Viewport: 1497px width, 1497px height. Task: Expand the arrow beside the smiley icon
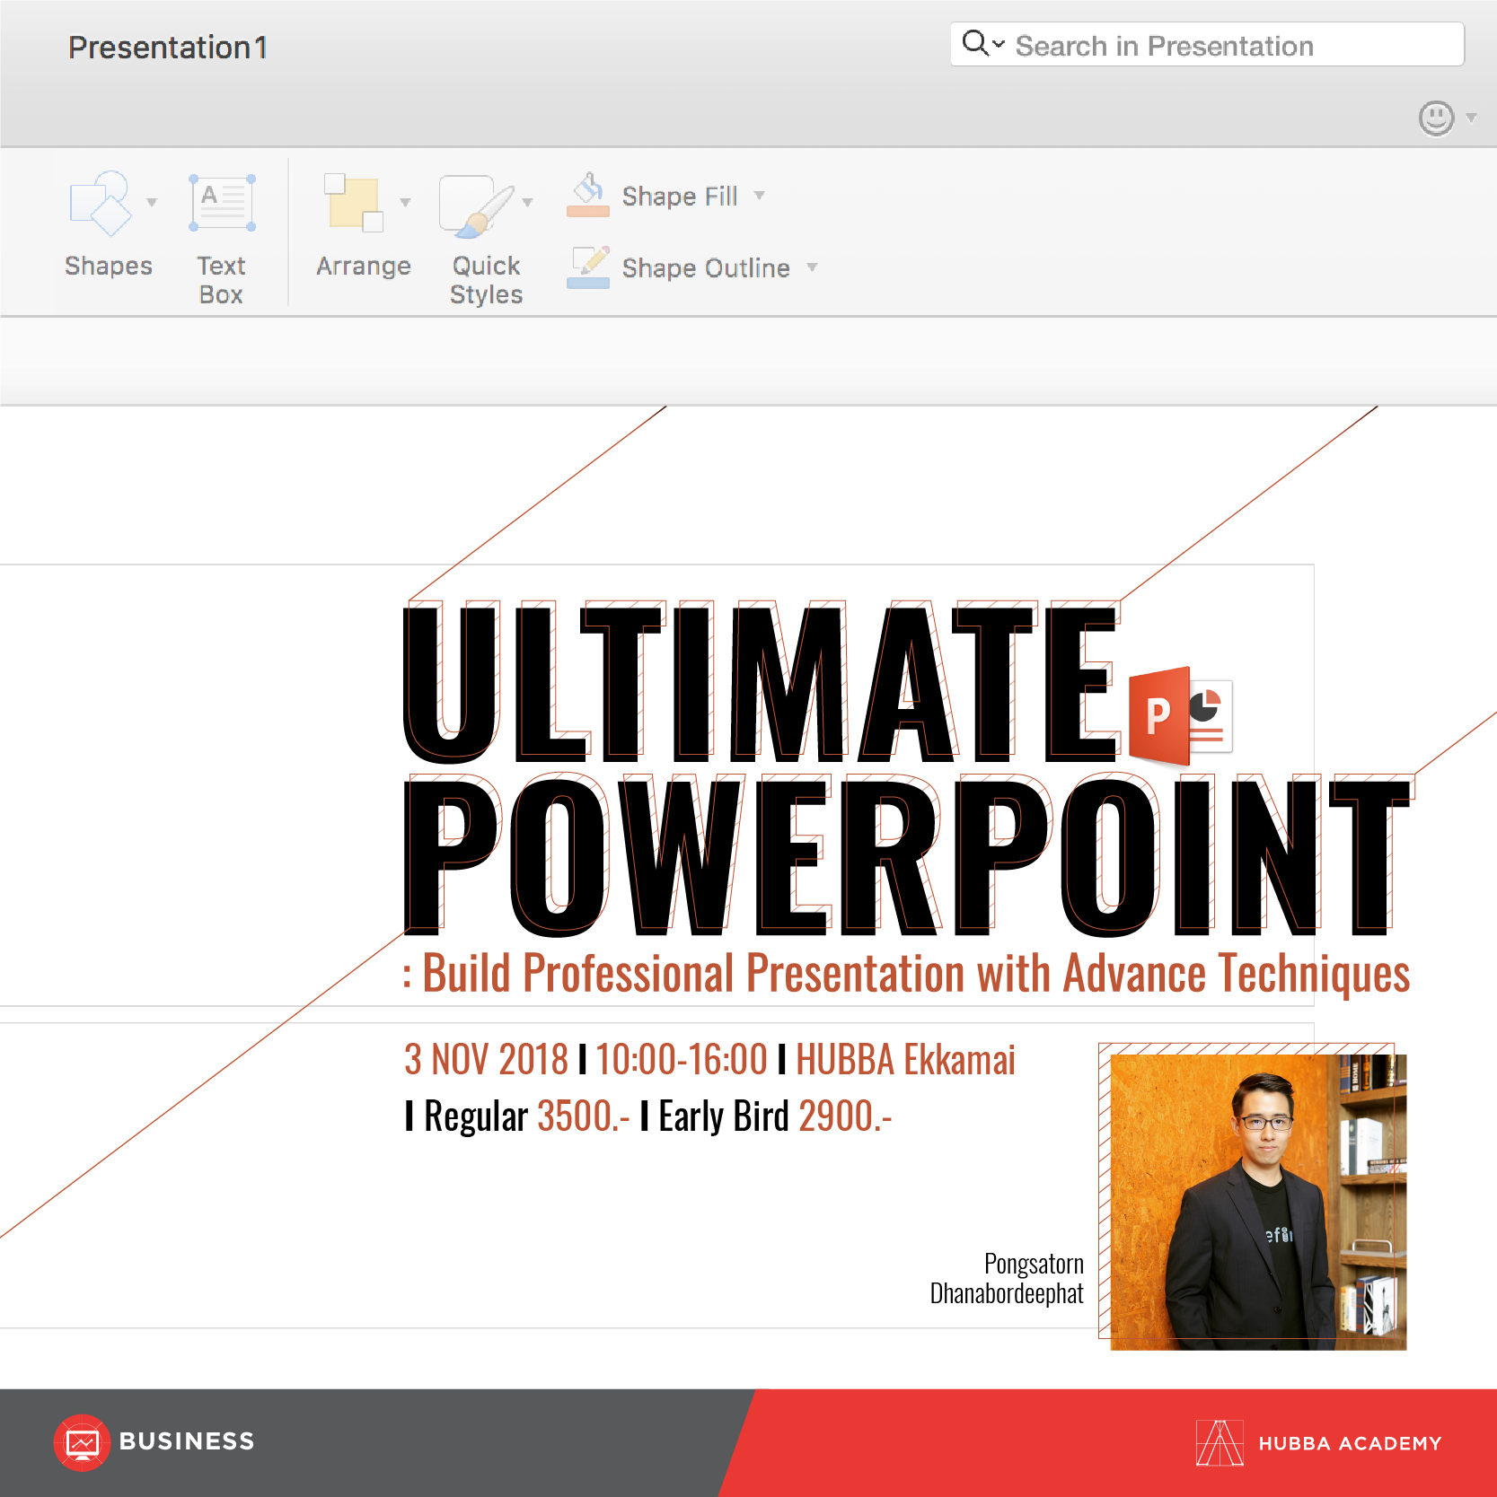1471,118
